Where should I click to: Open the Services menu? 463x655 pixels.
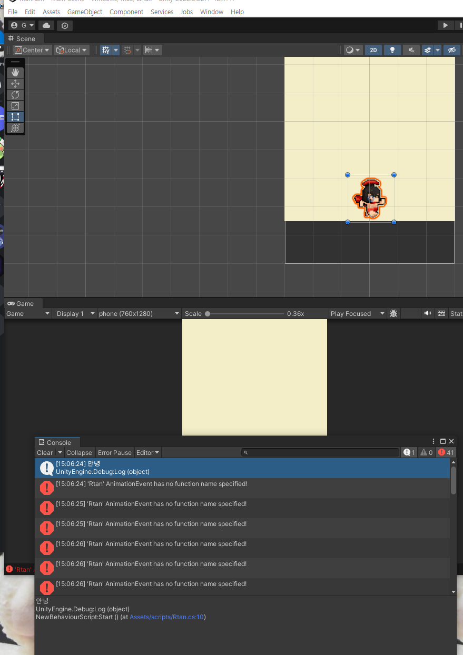point(162,12)
